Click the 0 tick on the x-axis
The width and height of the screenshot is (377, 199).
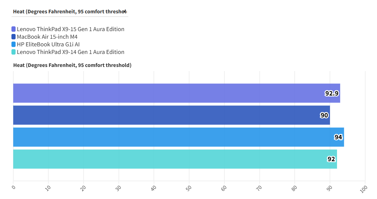click(x=14, y=187)
